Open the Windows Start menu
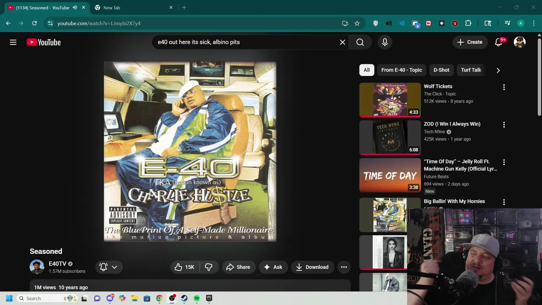The image size is (542, 305). point(9,298)
